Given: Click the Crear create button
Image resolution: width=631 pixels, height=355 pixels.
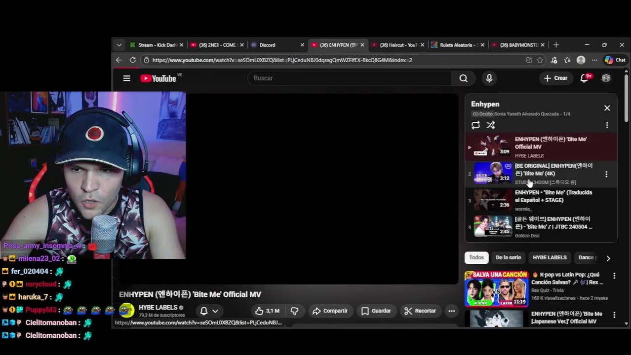Looking at the screenshot, I should [555, 78].
